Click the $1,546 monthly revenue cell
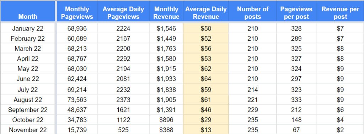This screenshot has height=134, width=364. tap(166, 29)
